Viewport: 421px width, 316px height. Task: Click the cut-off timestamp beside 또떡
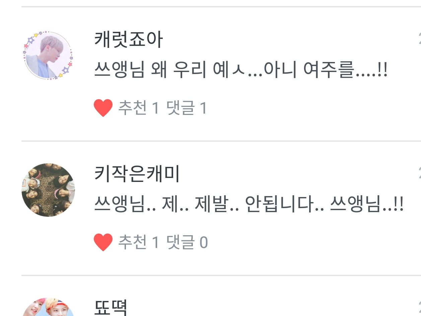click(x=419, y=307)
